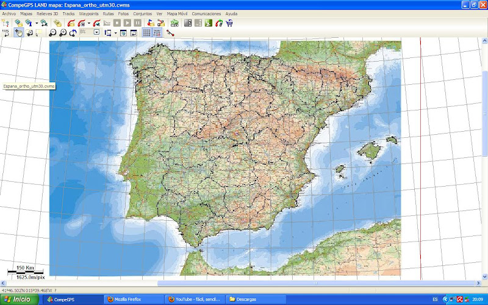Click the stop playback button
This screenshot has height=305, width=488.
click(117, 23)
